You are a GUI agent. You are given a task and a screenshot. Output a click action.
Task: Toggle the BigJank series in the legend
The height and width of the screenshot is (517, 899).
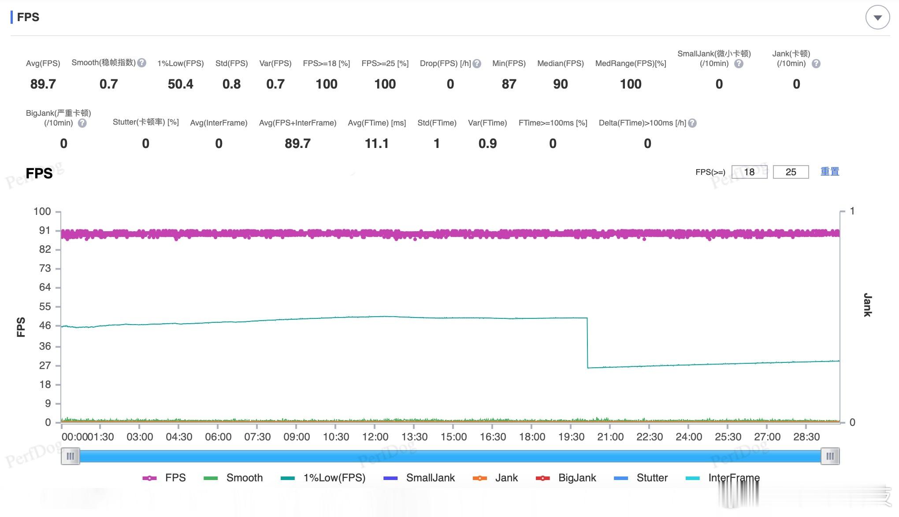click(566, 478)
